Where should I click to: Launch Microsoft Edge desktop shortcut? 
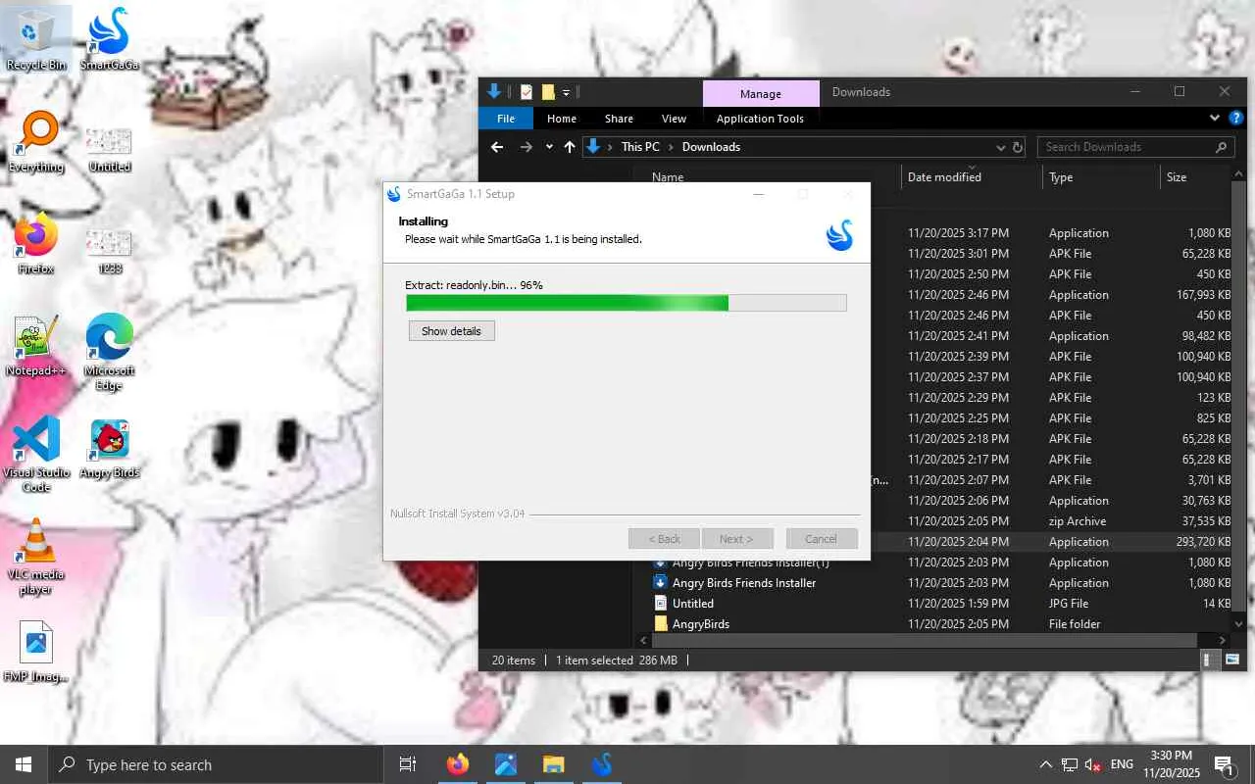[x=109, y=351]
